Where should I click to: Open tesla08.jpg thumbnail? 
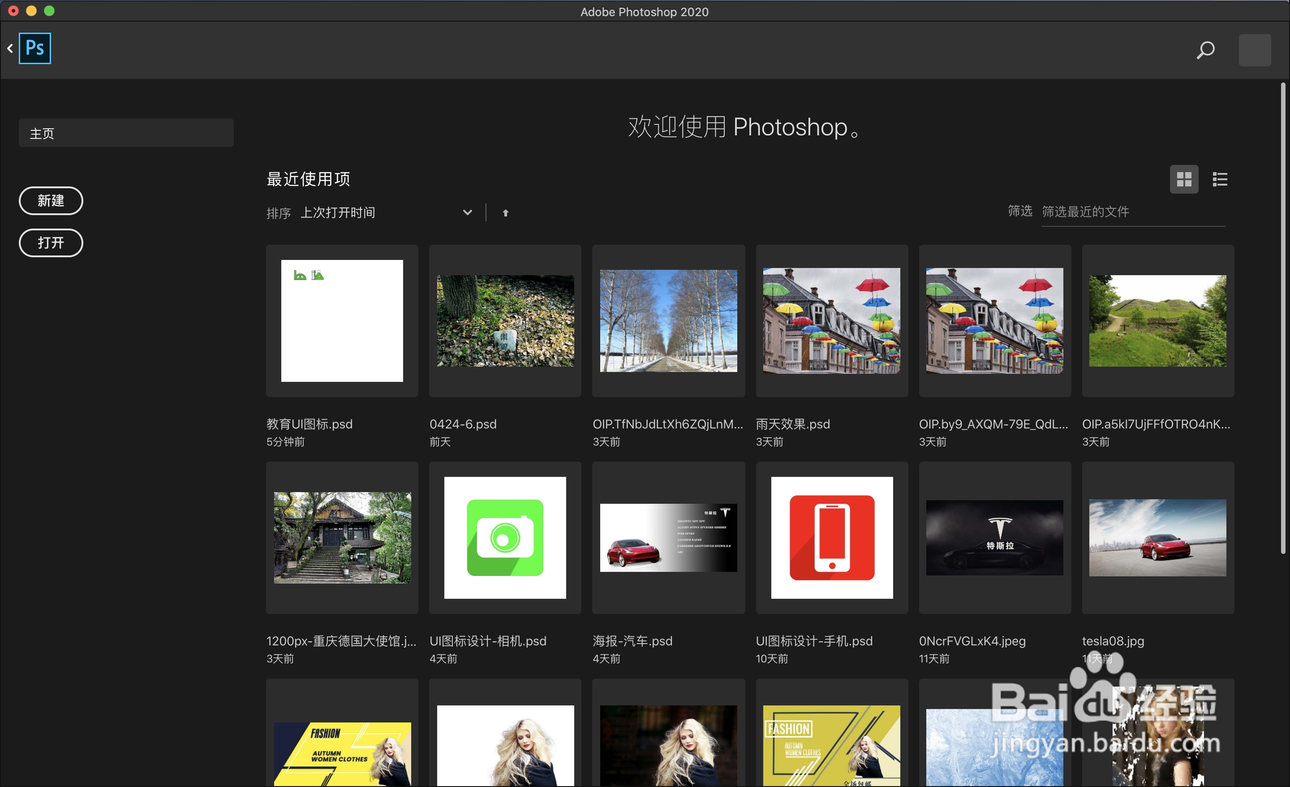(1157, 538)
